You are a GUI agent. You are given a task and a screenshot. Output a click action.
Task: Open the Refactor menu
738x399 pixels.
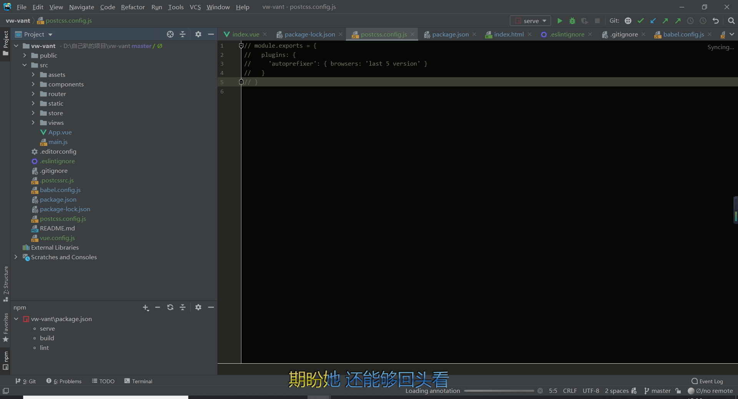[133, 7]
